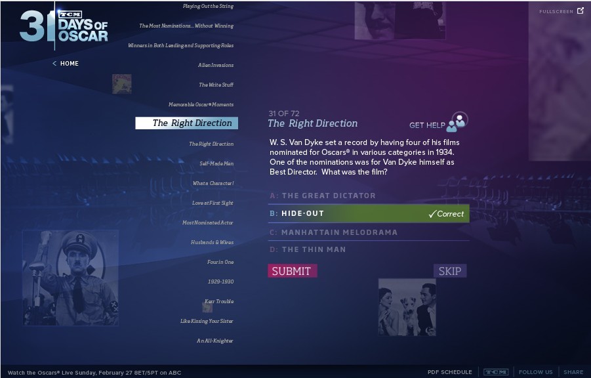This screenshot has width=591, height=378.
Task: Click the TCM logo in the footer
Action: [x=496, y=372]
